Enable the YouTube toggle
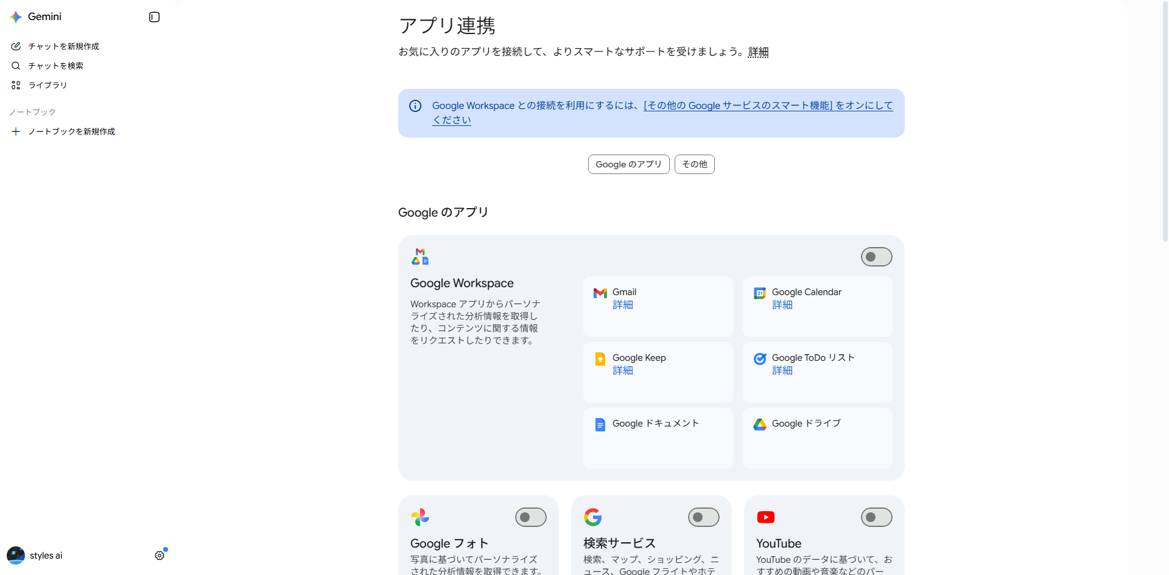1169x575 pixels. tap(877, 517)
